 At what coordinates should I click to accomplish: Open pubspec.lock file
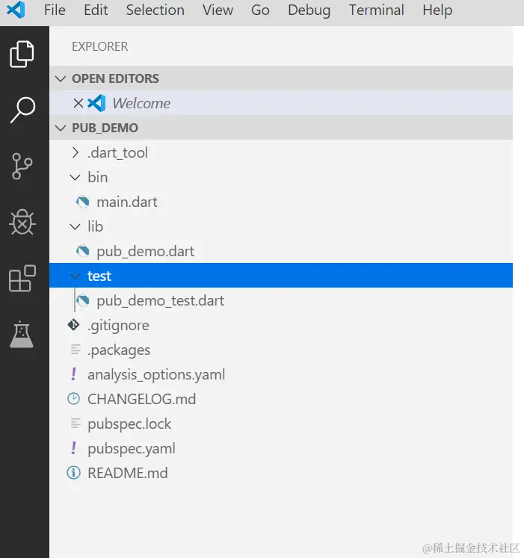point(129,424)
